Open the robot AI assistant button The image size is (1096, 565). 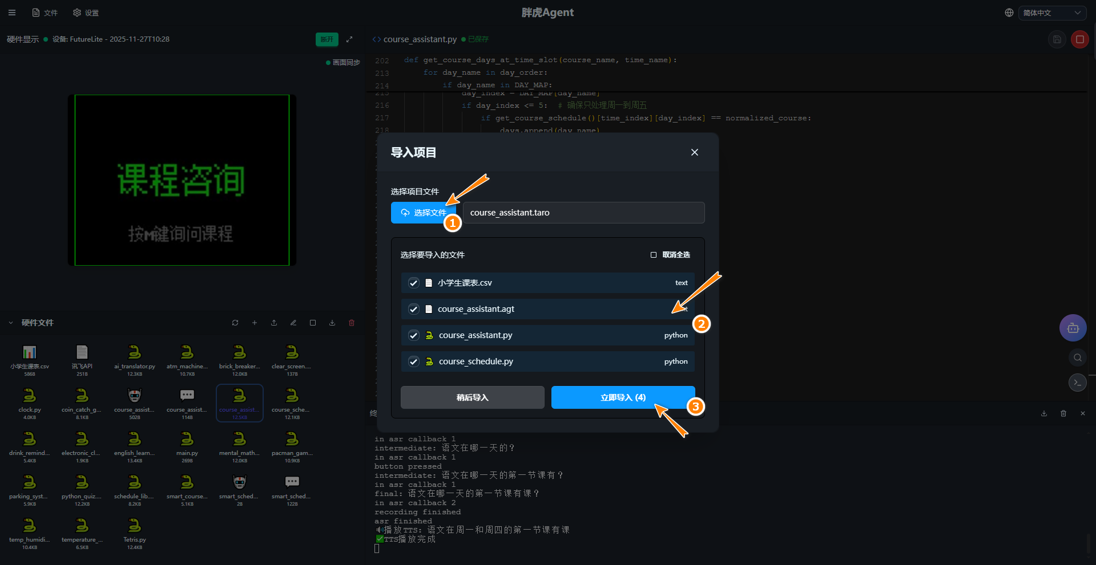tap(1073, 328)
